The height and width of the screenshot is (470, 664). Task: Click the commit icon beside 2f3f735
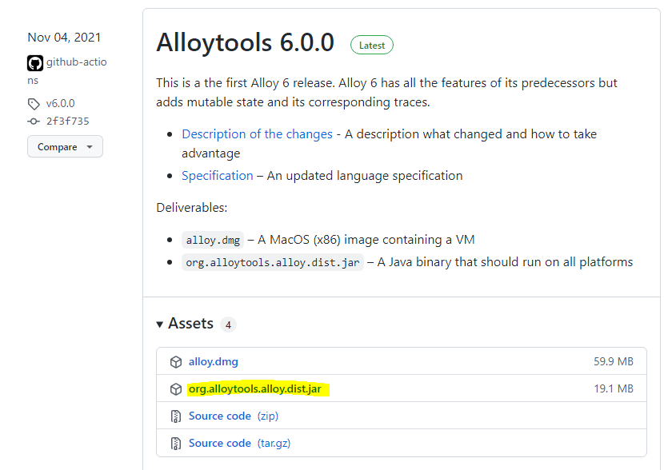tap(34, 121)
